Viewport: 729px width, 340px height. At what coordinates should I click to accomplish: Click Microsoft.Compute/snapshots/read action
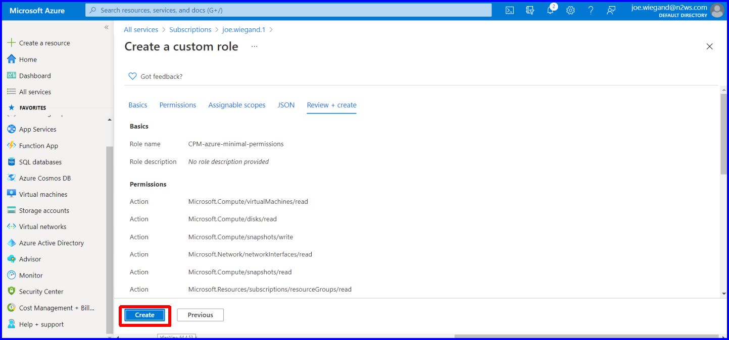[240, 272]
